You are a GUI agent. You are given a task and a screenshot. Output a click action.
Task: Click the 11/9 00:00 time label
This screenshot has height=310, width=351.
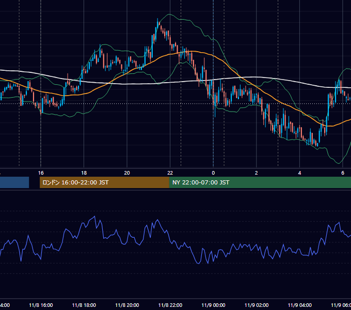point(213,305)
